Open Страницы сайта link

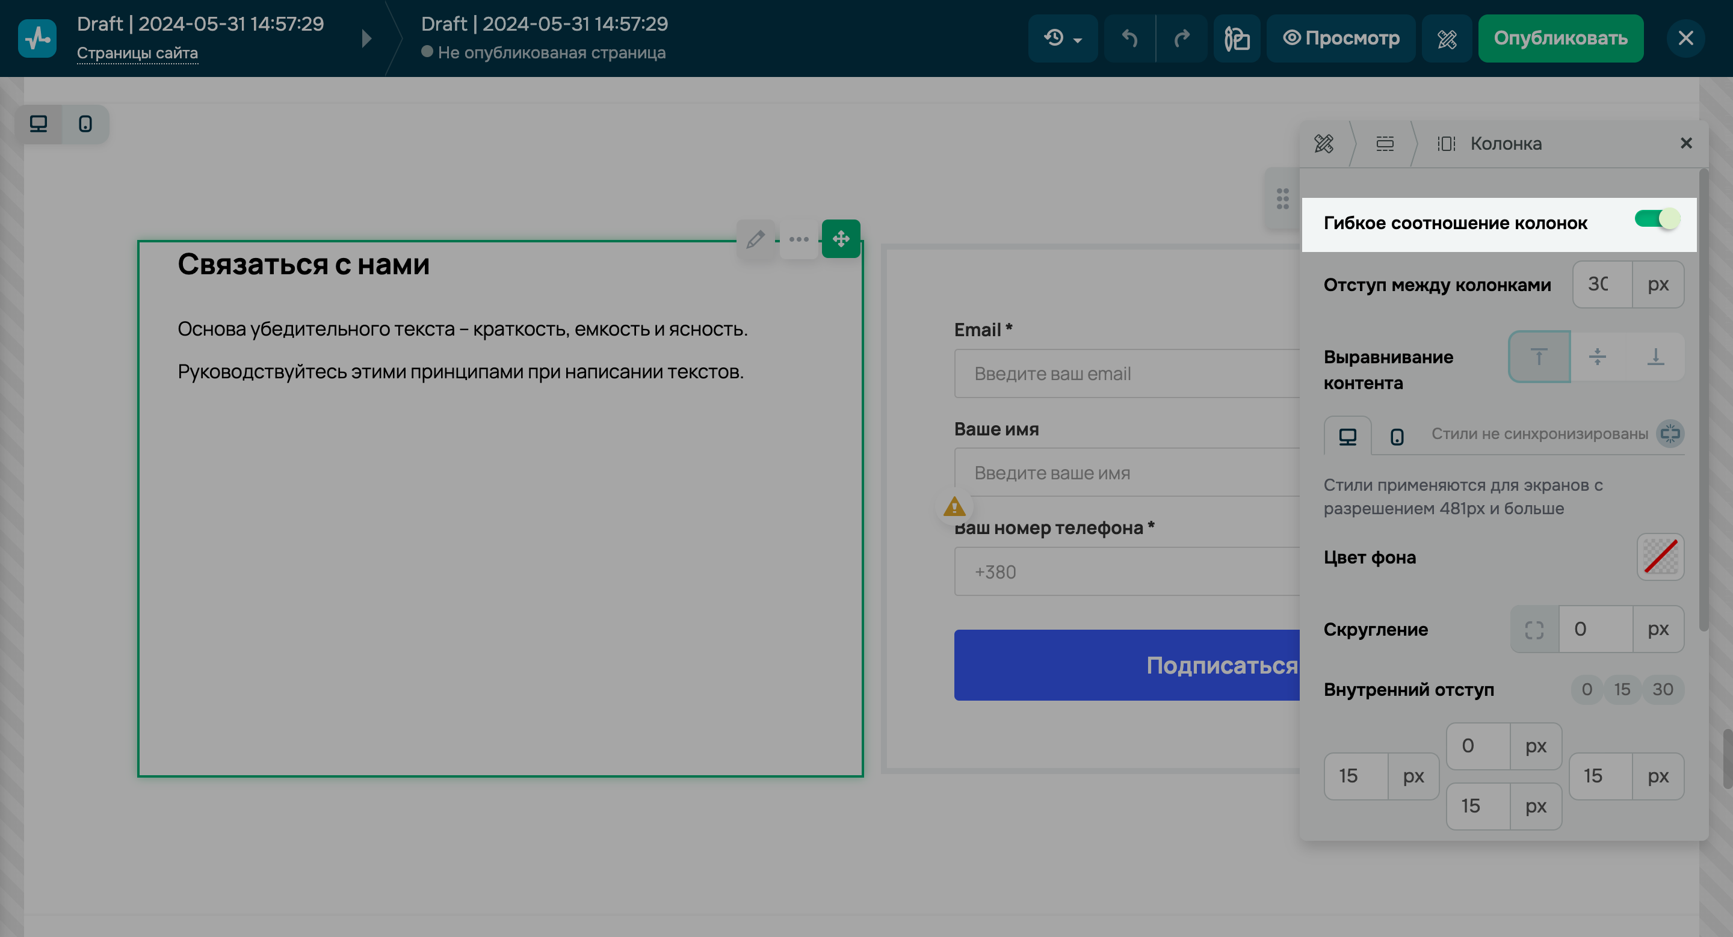(x=137, y=53)
